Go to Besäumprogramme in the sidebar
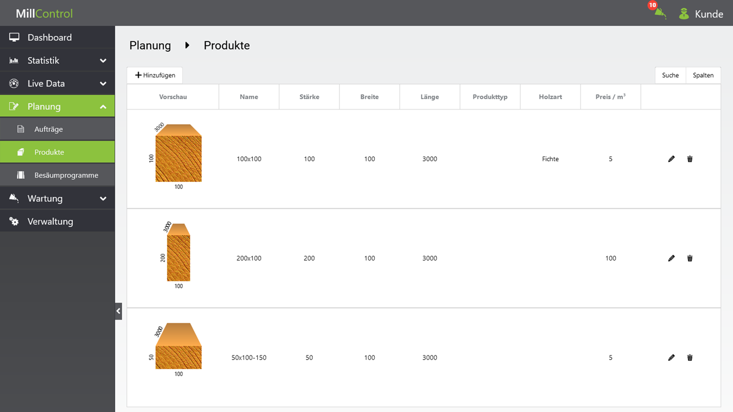Screen dimensions: 733x412 click(x=66, y=175)
